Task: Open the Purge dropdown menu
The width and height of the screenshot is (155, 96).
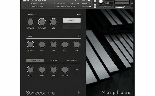Action: pyautogui.click(x=86, y=3)
